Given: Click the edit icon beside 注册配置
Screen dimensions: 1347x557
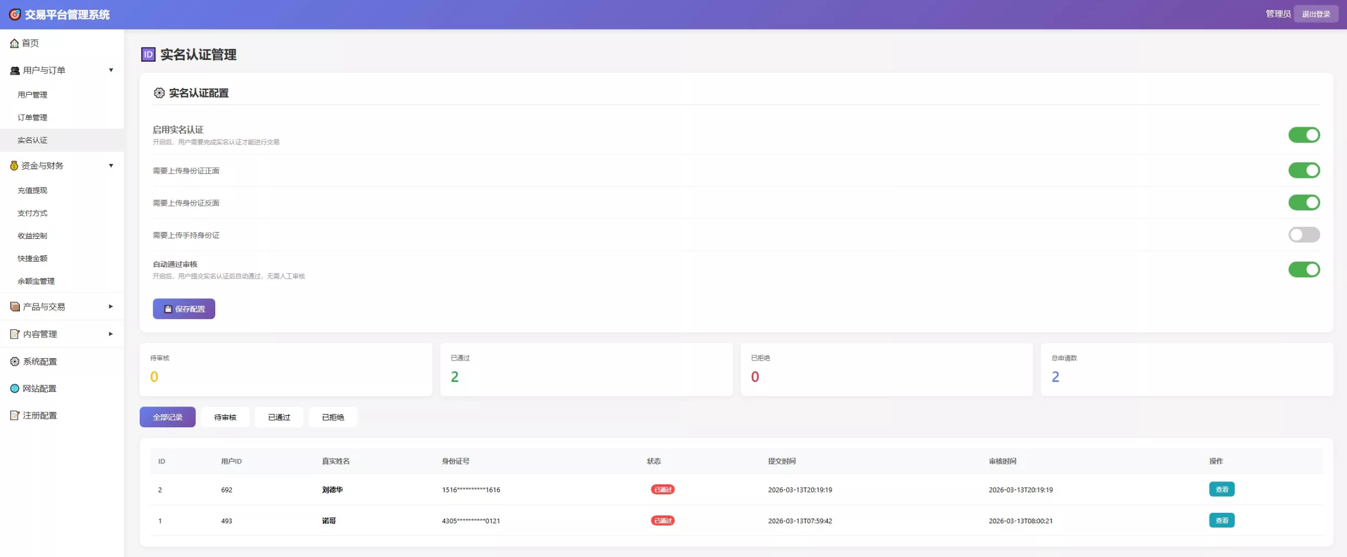Looking at the screenshot, I should pos(15,415).
